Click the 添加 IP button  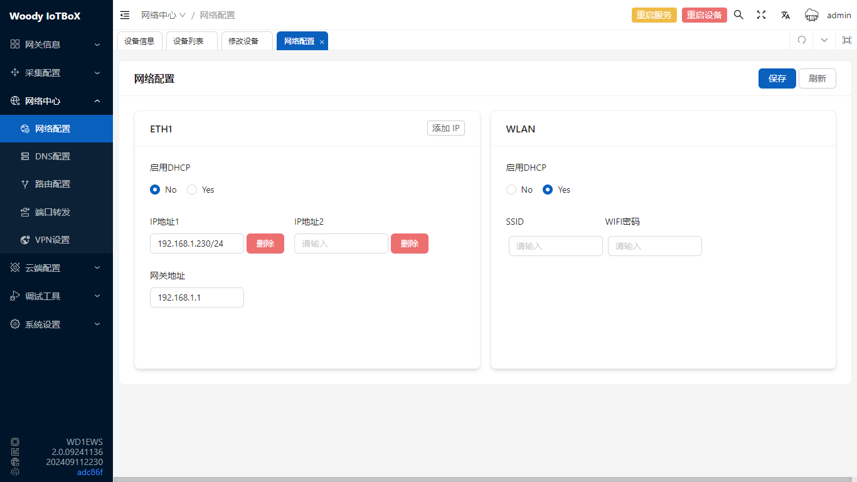click(445, 128)
